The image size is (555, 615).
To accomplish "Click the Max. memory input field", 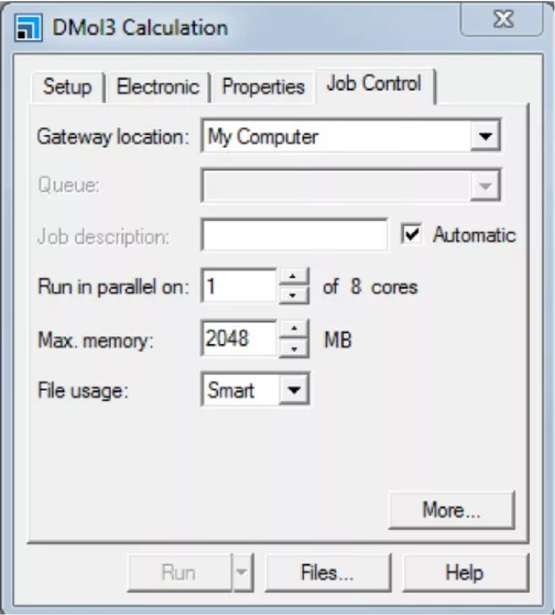I will pos(239,339).
